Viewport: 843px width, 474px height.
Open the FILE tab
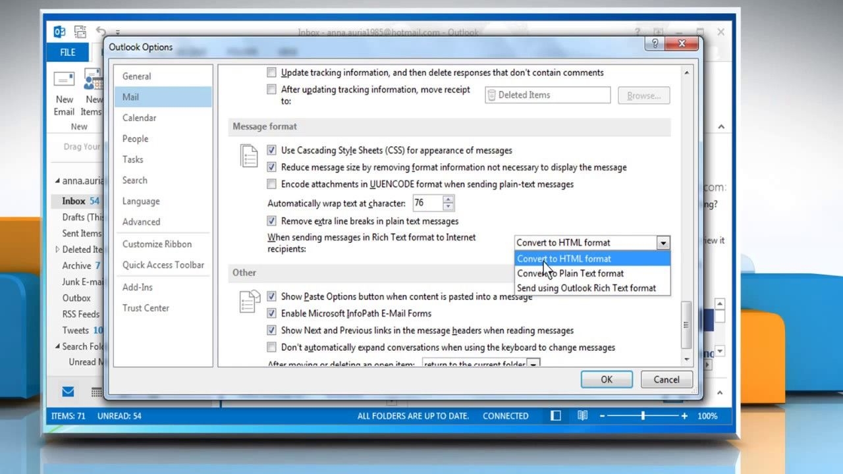pos(68,52)
